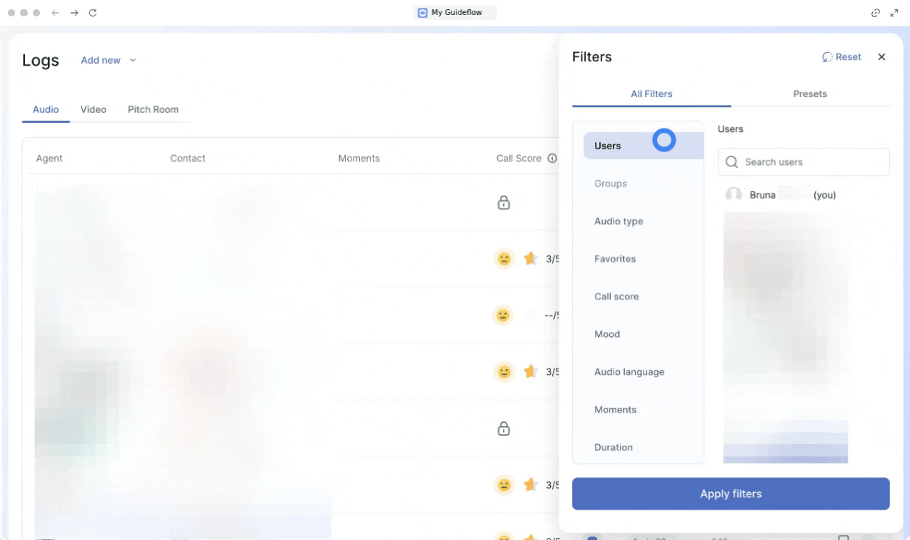910x540 pixels.
Task: Click the browser refresh icon
Action: pyautogui.click(x=93, y=13)
